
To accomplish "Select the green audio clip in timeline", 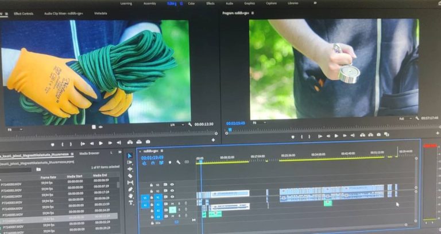I will point(215,214).
